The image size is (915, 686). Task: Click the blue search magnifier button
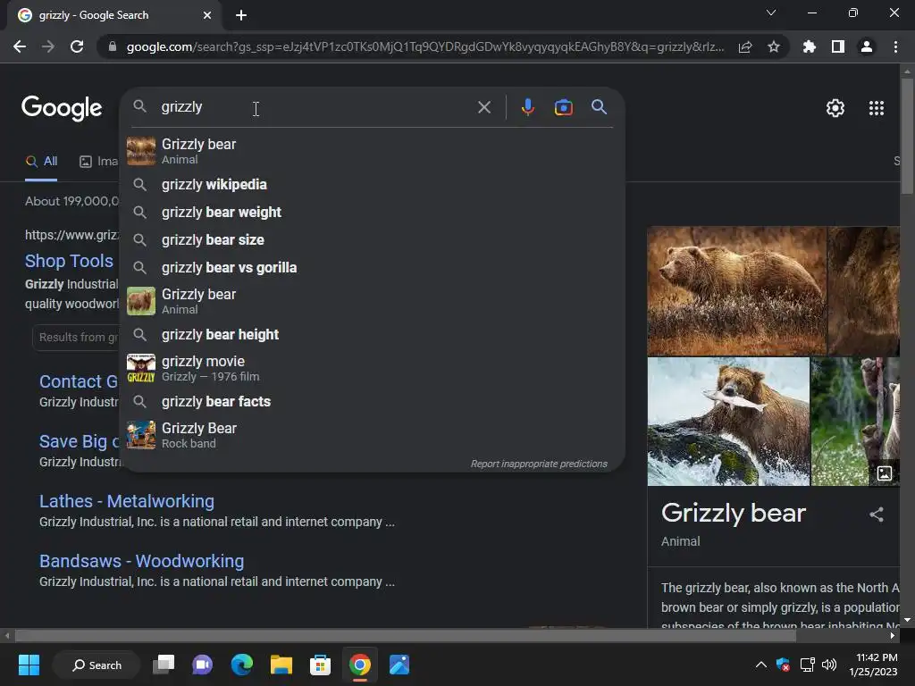599,107
